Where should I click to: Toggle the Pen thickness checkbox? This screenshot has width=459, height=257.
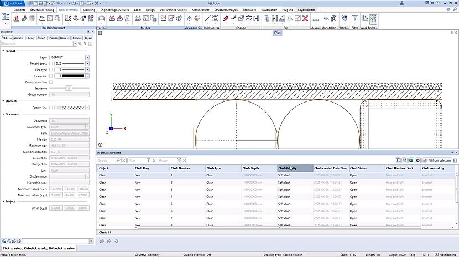51,63
